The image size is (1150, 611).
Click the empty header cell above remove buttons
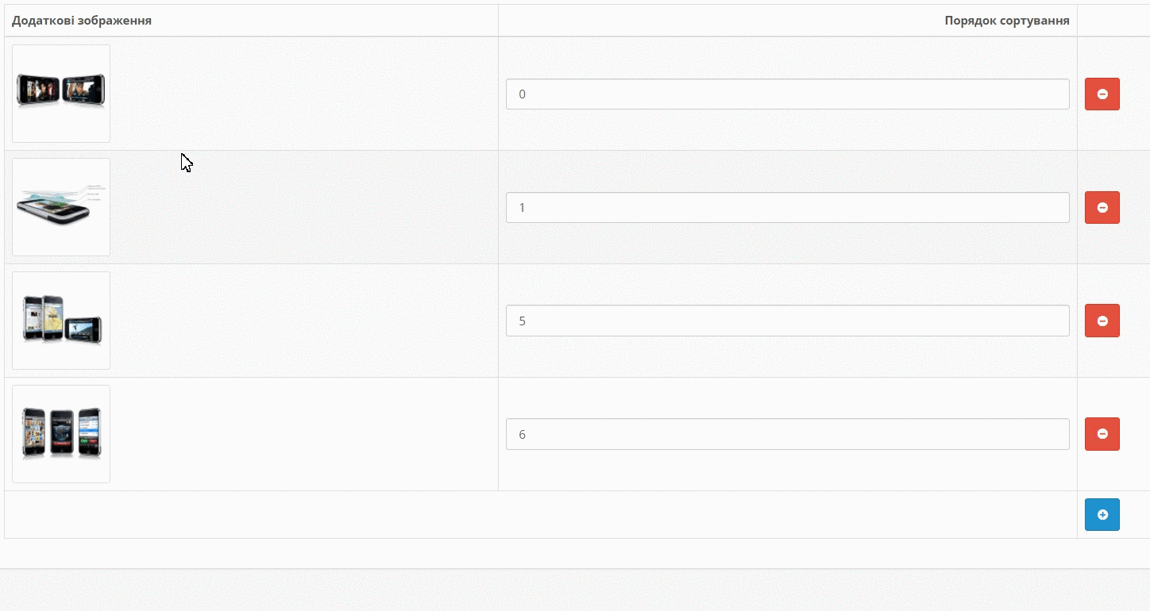click(1112, 21)
